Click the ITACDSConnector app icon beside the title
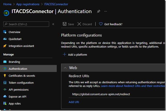 point(6,13)
